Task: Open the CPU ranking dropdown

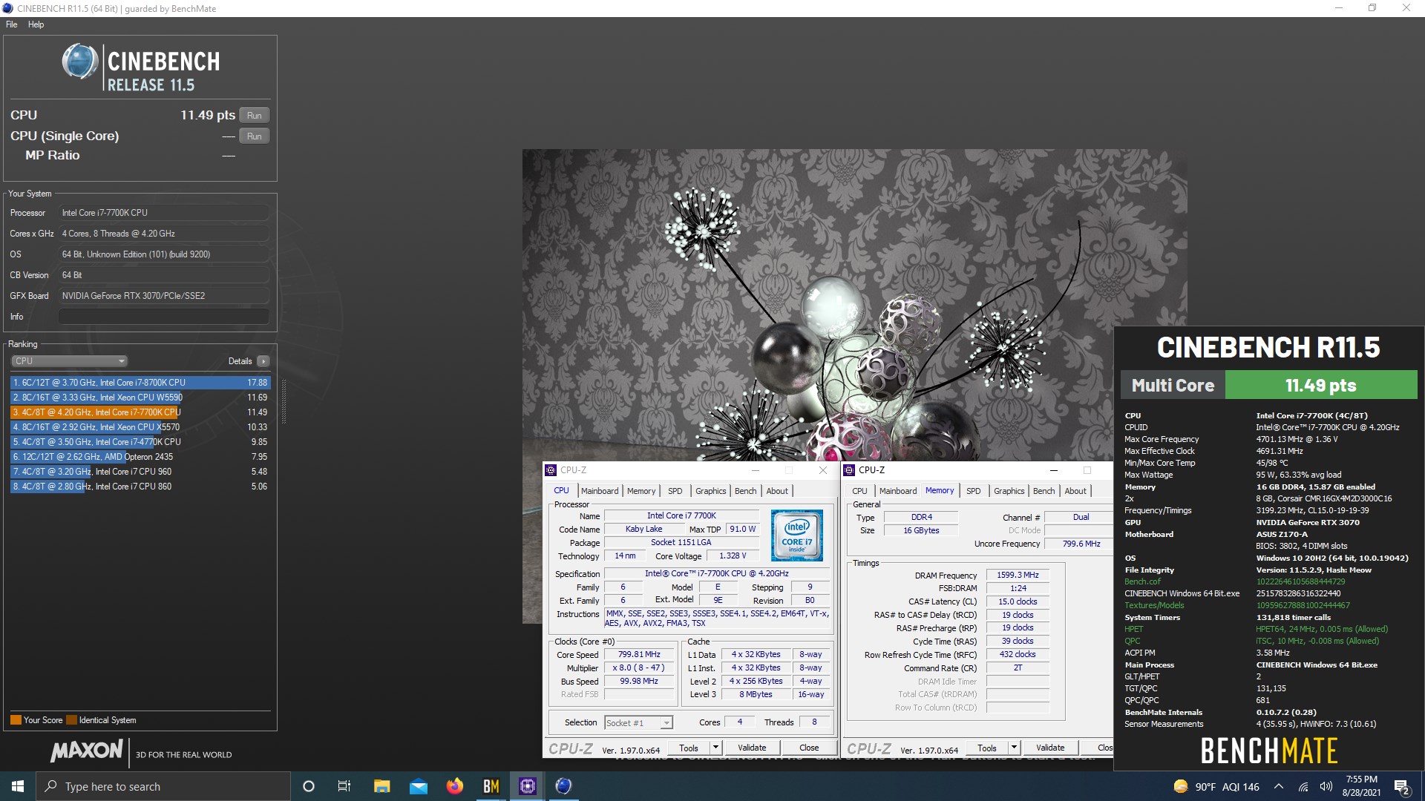Action: [70, 361]
